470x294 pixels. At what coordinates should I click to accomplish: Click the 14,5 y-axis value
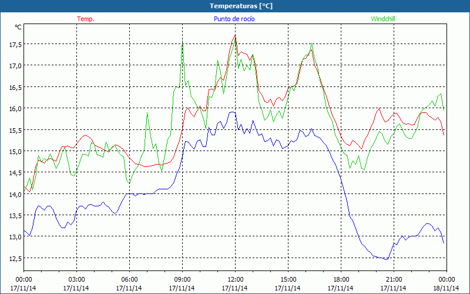(15, 173)
